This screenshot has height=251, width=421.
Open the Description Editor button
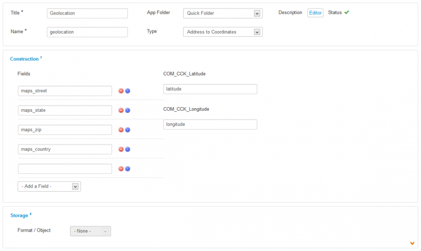315,13
